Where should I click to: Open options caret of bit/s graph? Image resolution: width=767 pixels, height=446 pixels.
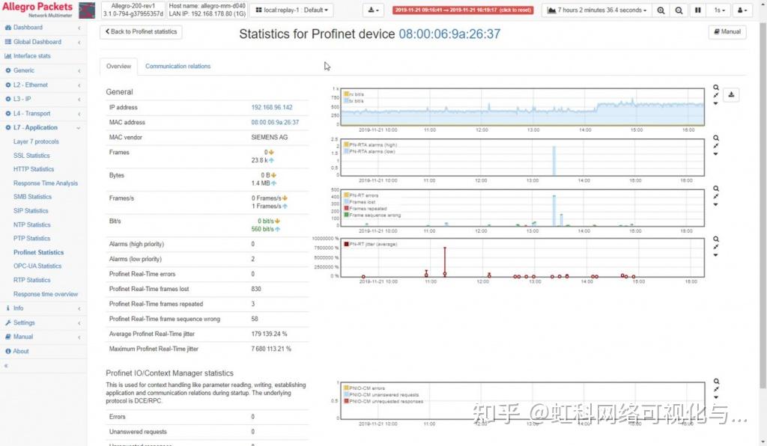[715, 103]
